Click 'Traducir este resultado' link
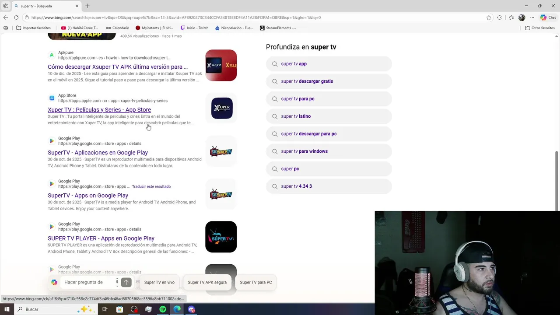The image size is (560, 315). pos(151,186)
